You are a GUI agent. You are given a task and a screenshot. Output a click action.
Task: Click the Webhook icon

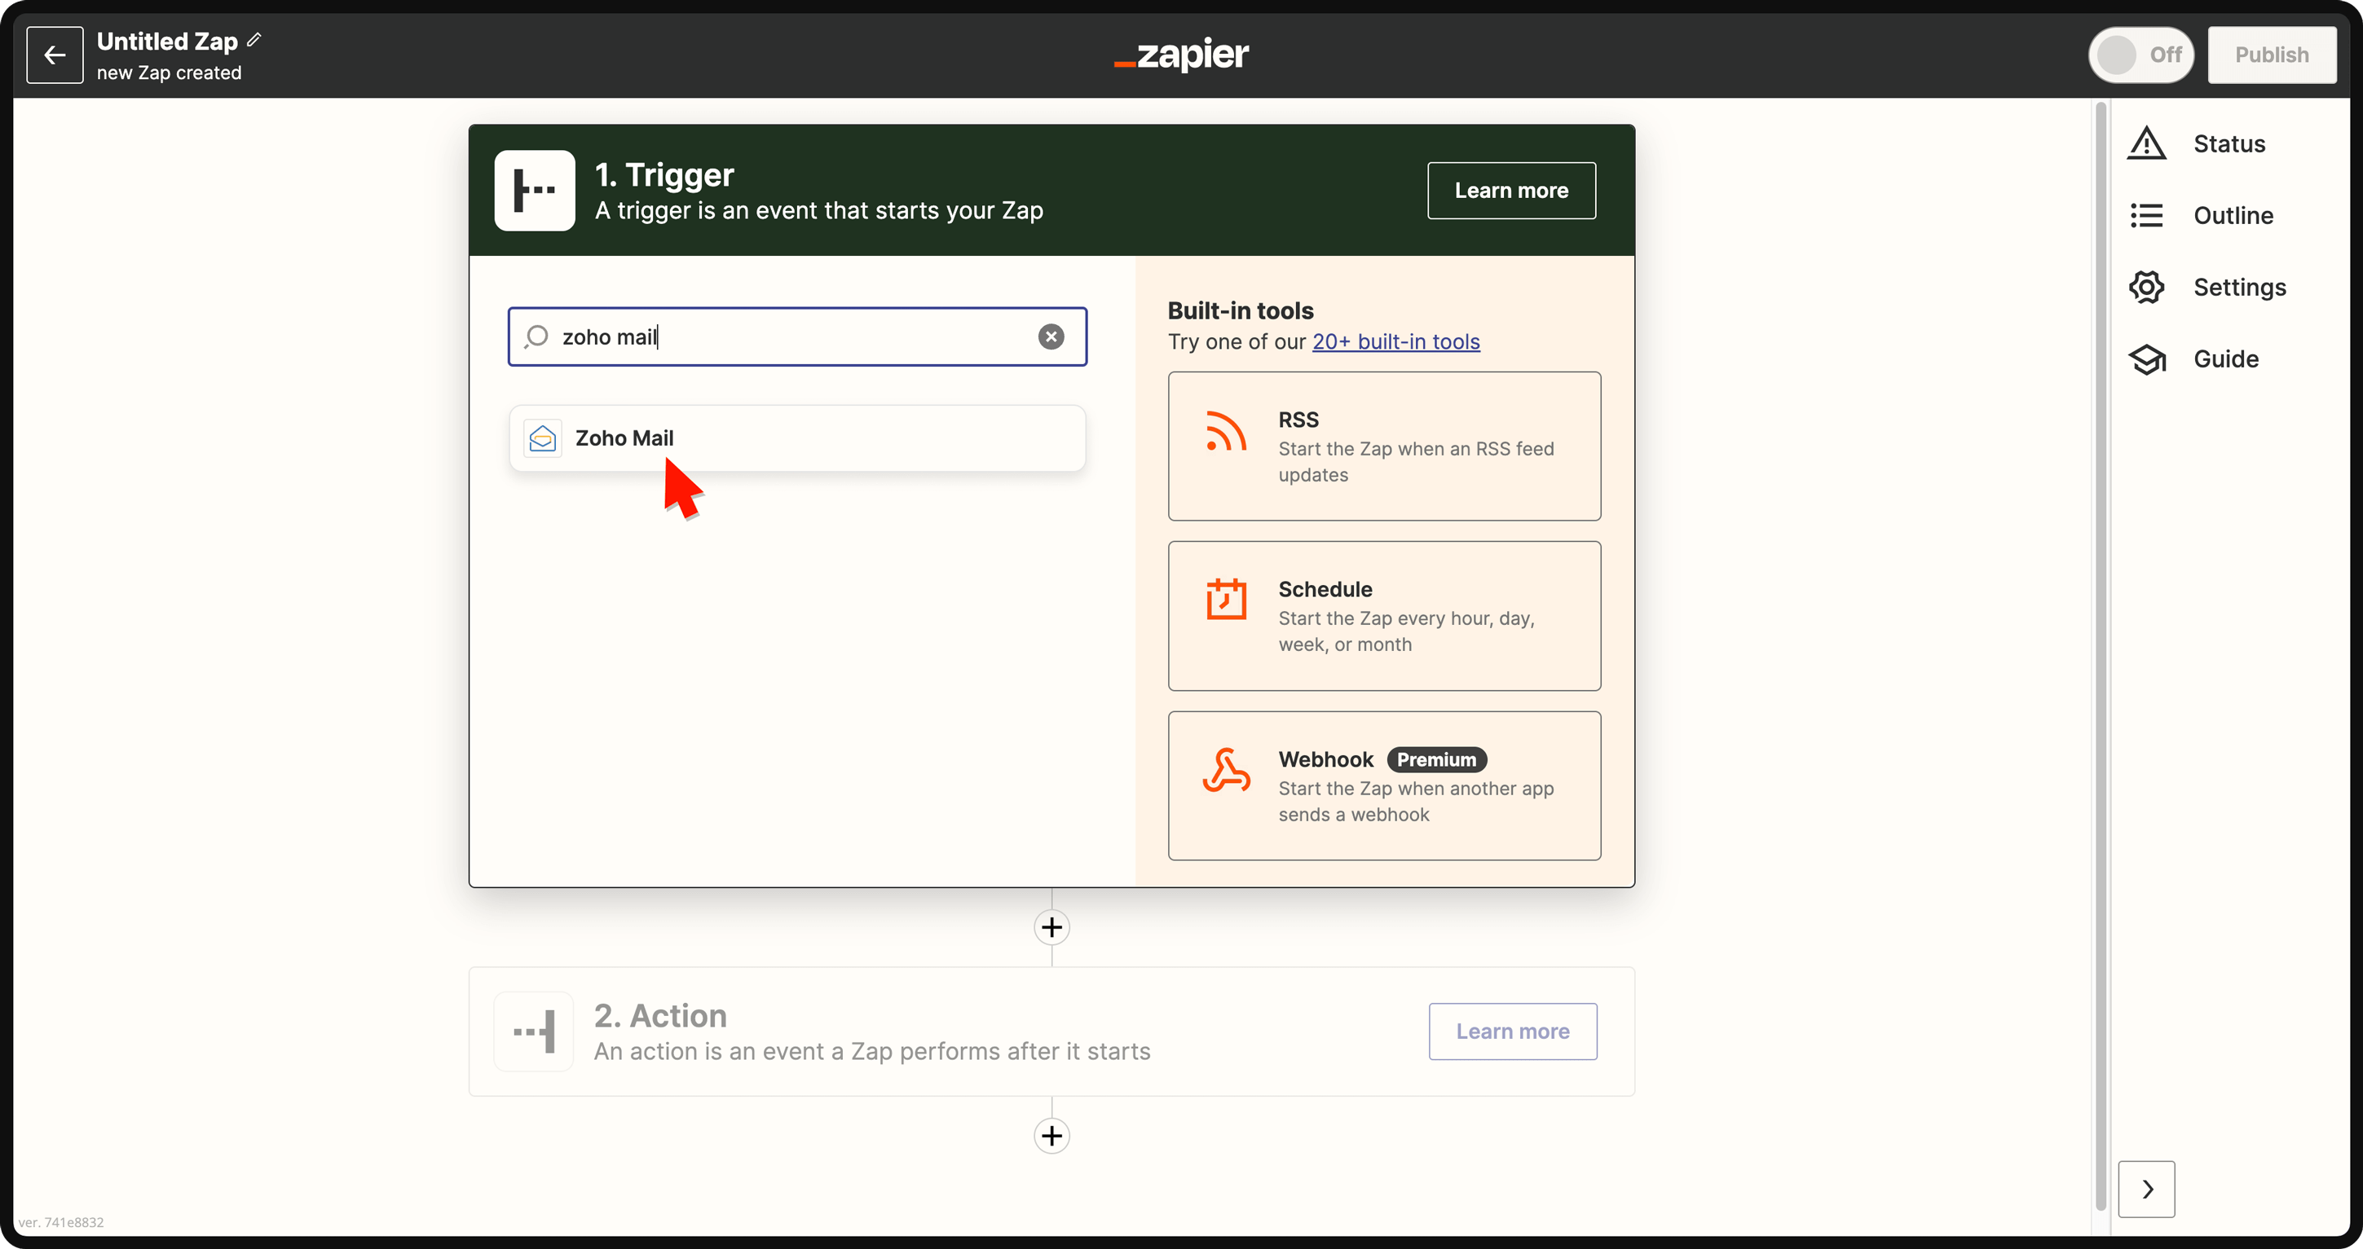[x=1227, y=769]
